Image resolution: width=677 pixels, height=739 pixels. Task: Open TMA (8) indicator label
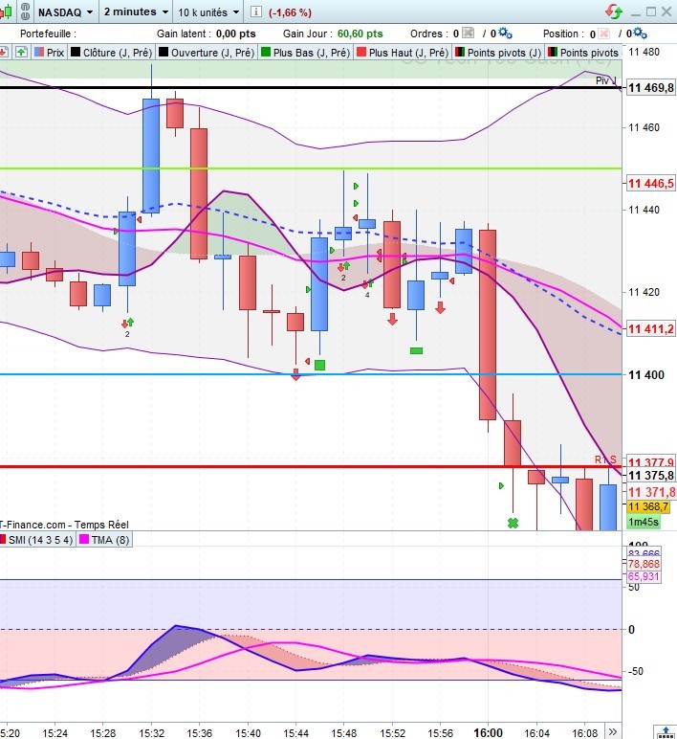click(x=104, y=540)
